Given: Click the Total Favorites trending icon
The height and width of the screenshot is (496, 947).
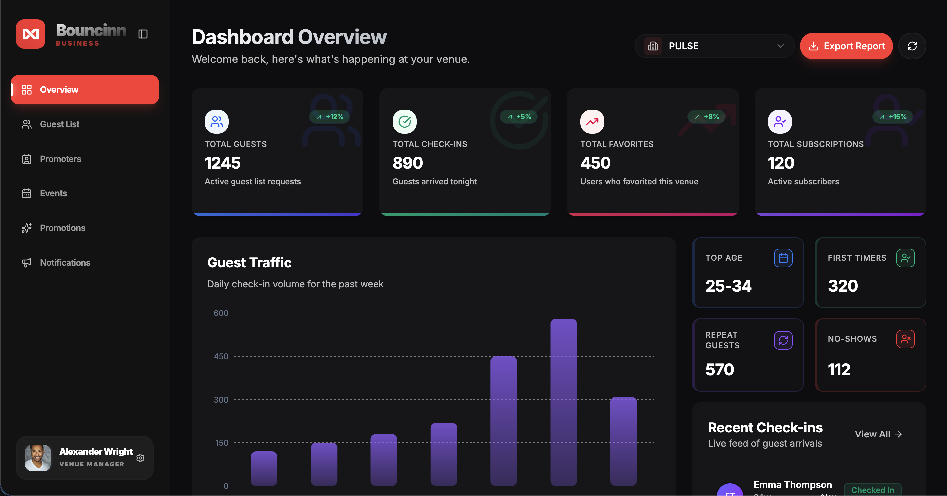Looking at the screenshot, I should [x=592, y=122].
